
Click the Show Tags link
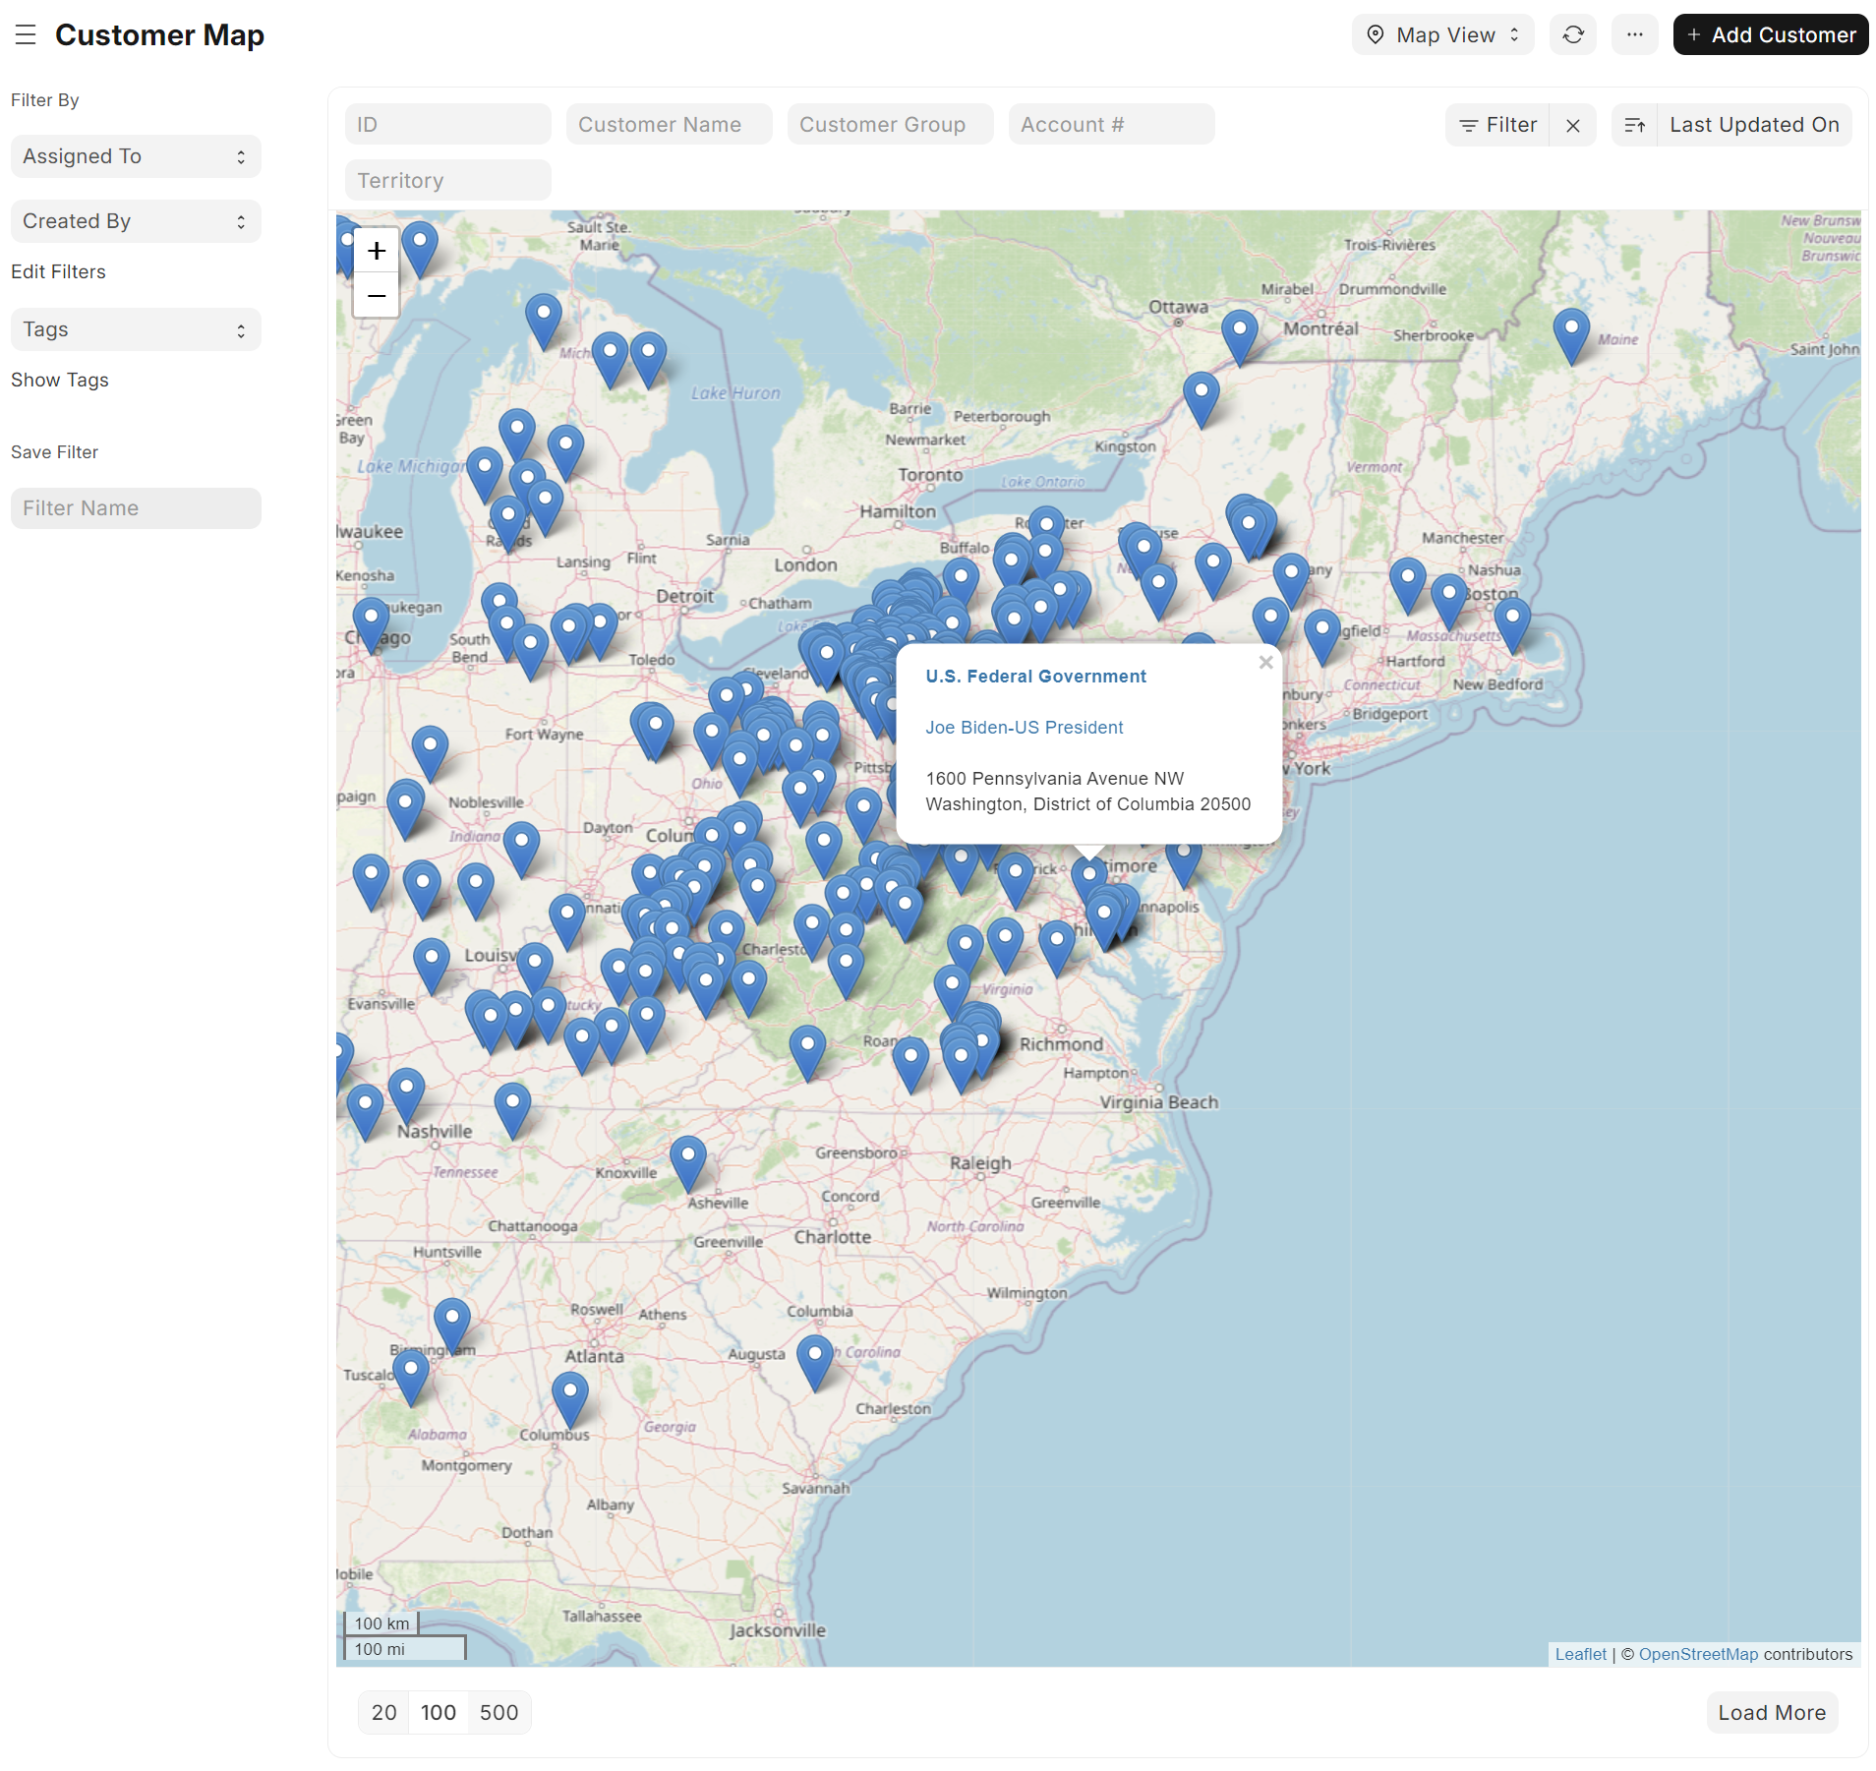tap(60, 380)
